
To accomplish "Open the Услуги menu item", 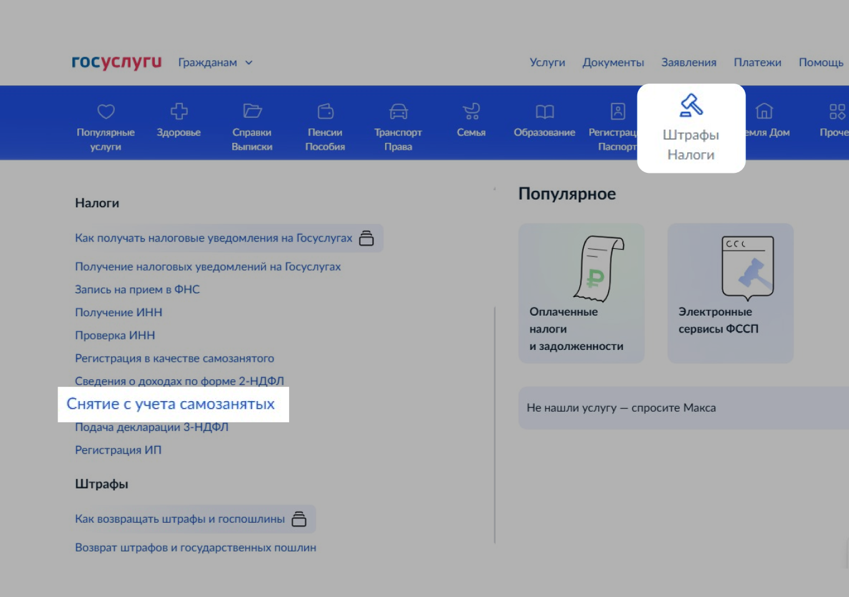I will (547, 62).
